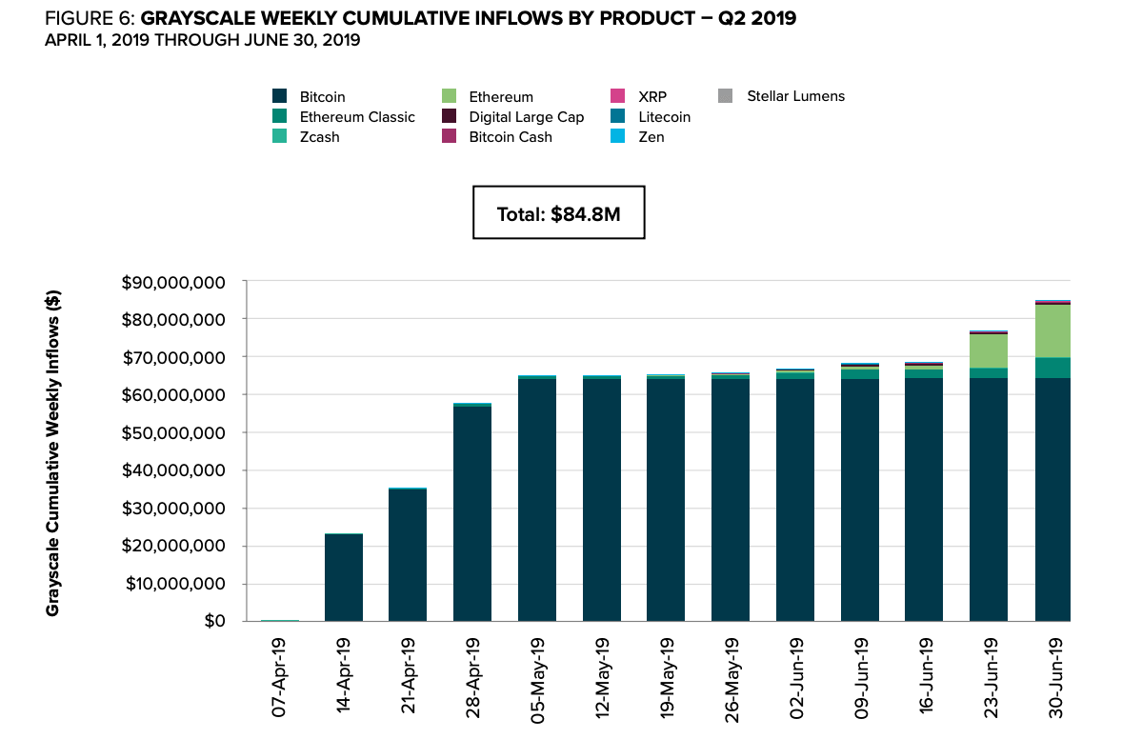Click the "$50,000,000" y-axis label
This screenshot has width=1122, height=739.
174,432
